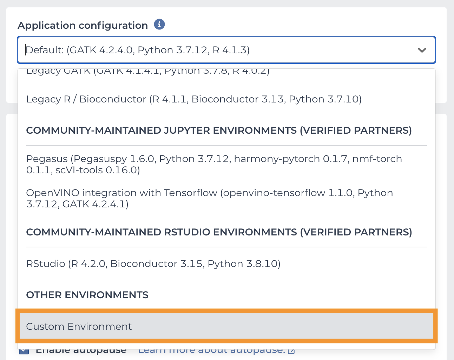
Task: Click into the Default GATK 4.2.4.0 combo box
Action: pos(226,50)
